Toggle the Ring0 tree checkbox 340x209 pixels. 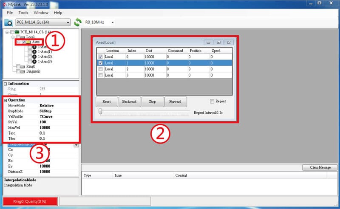18,66
